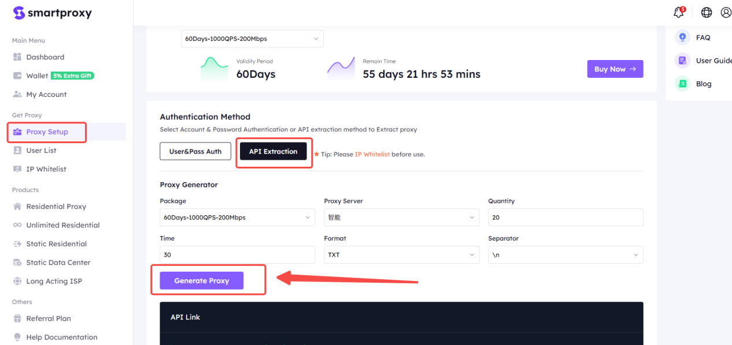Go to Dashboard in the sidebar
732x345 pixels.
[45, 57]
